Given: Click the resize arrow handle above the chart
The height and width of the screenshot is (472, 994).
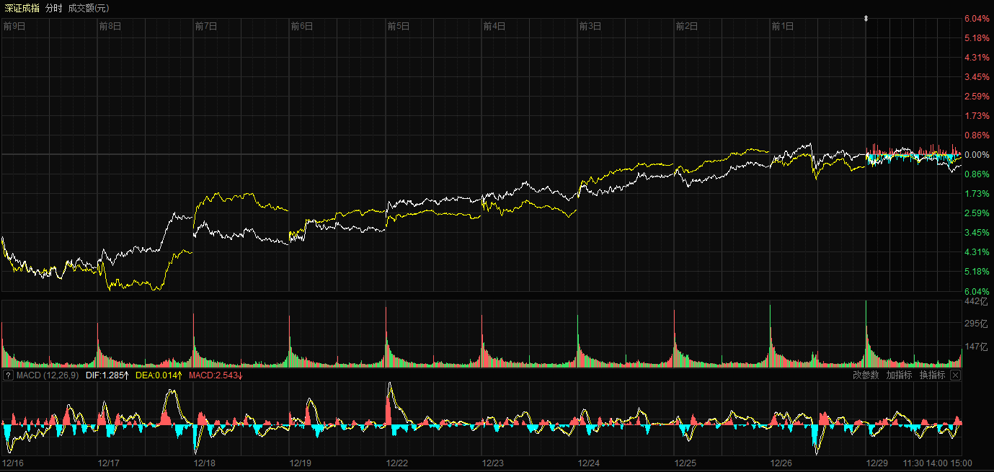Looking at the screenshot, I should pyautogui.click(x=866, y=18).
